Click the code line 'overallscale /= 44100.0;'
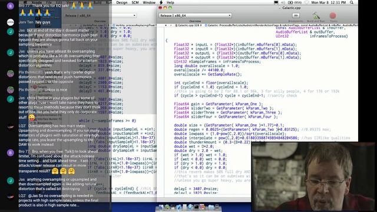The image size is (377, 212). coord(199,70)
